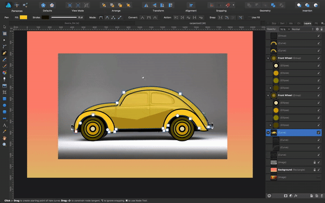325x203 pixels.
Task: Select the Artboard tool
Action: click(4, 34)
